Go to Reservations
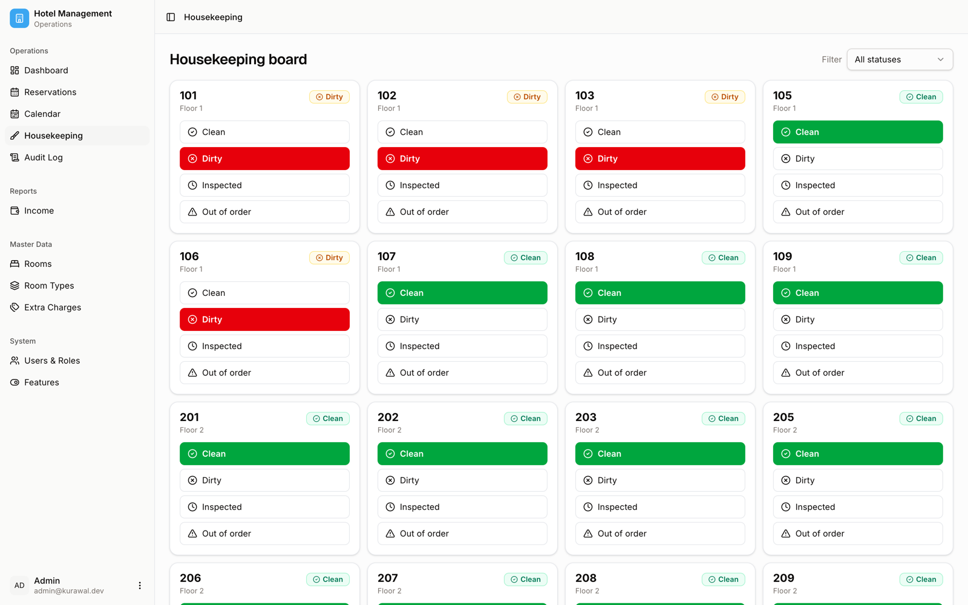This screenshot has height=605, width=968. (77, 92)
